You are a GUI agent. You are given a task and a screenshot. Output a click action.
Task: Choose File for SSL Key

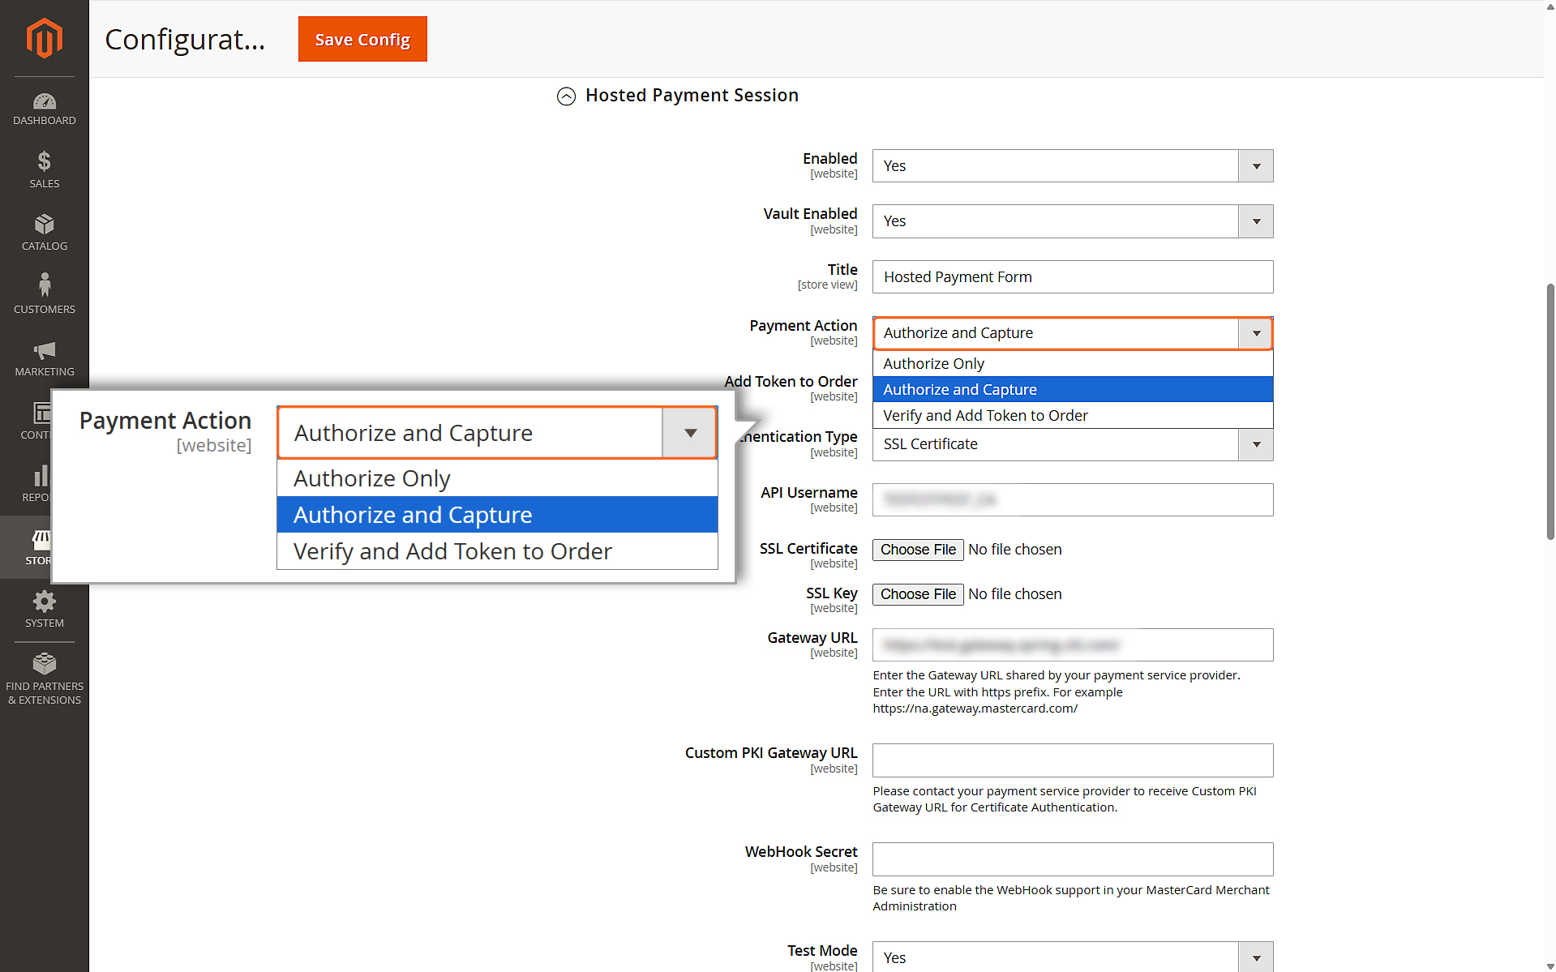click(918, 594)
